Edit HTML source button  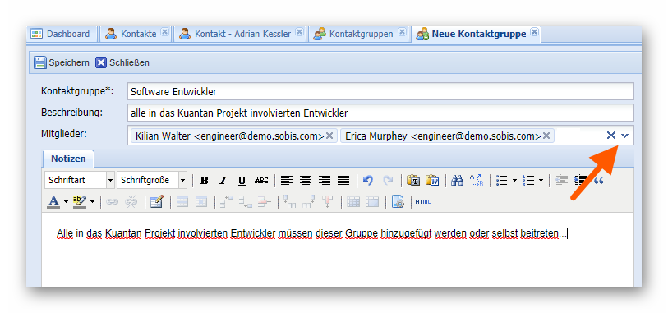(x=423, y=202)
